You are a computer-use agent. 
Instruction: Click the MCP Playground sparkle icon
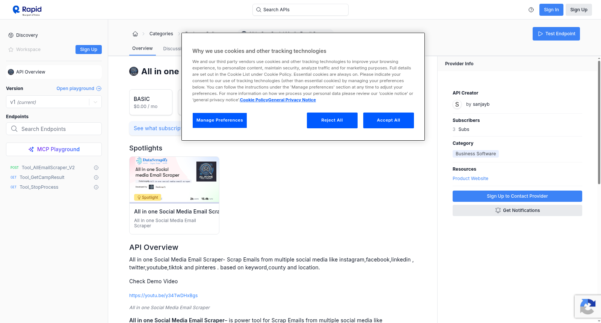[31, 149]
